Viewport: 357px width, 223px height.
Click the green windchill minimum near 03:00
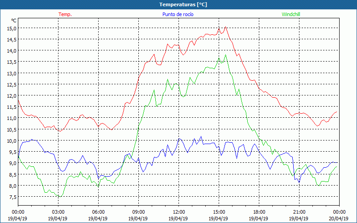60,196
